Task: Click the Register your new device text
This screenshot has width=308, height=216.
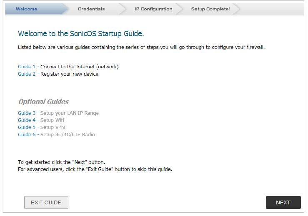Action: (x=69, y=74)
